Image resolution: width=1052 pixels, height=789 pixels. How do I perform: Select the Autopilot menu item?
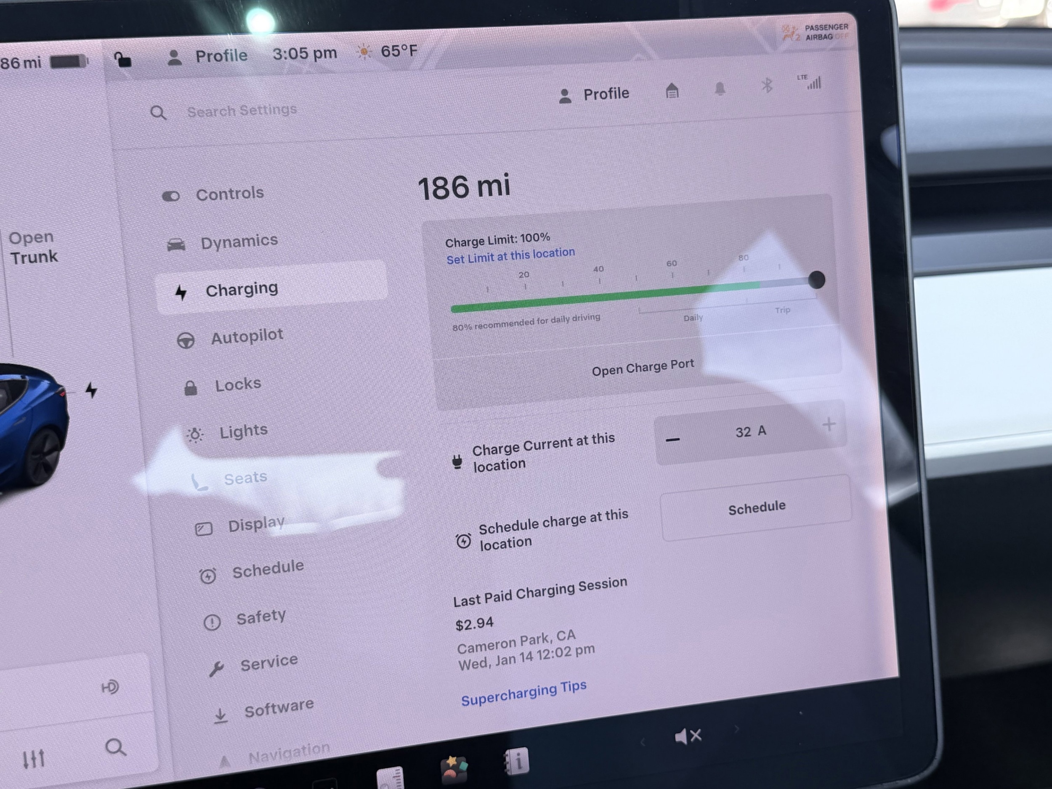click(x=246, y=337)
